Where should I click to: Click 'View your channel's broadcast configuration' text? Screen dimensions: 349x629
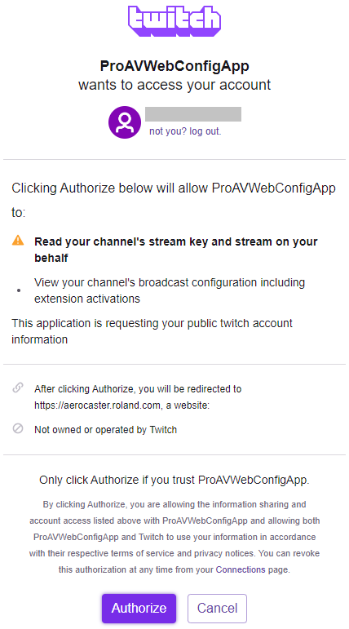pyautogui.click(x=170, y=290)
